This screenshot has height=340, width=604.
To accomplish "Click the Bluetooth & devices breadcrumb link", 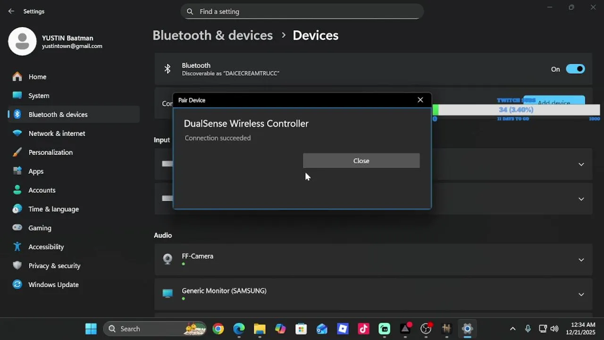I will click(212, 35).
